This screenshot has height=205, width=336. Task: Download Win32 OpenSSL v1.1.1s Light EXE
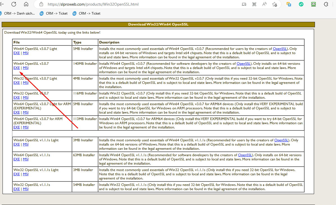17,174
